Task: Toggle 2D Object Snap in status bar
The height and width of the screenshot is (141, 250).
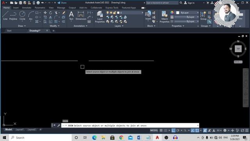Action: (x=197, y=130)
